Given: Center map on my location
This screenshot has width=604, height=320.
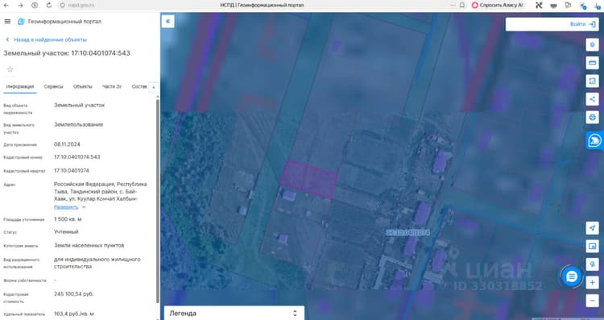Looking at the screenshot, I should coord(593,228).
